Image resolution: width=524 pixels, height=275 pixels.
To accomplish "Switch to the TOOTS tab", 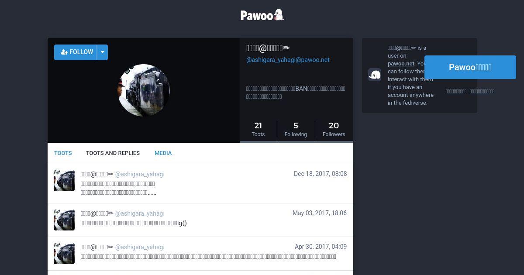I will (63, 153).
